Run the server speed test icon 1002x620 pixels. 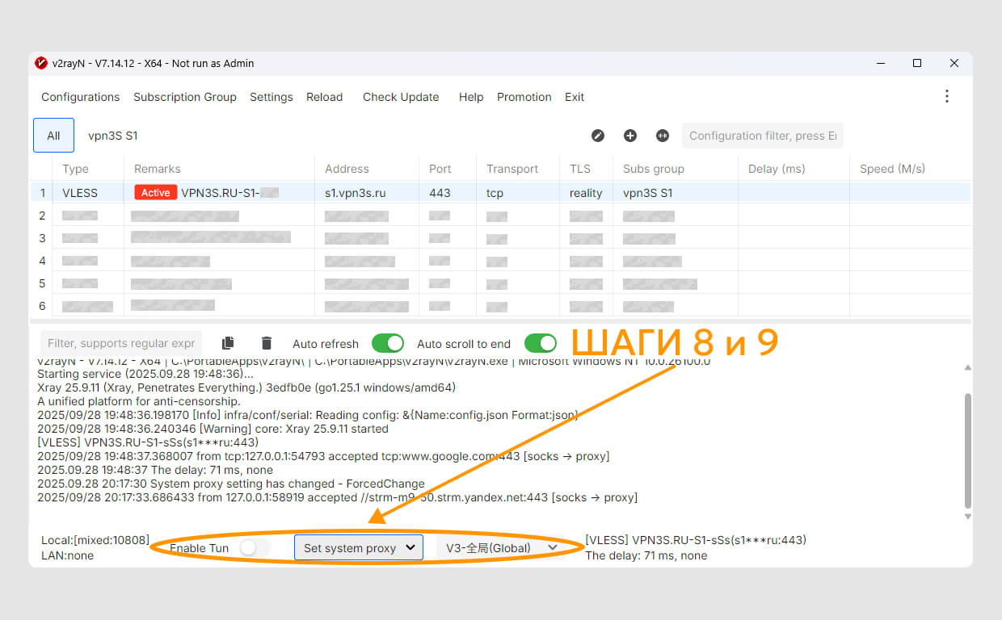(663, 136)
